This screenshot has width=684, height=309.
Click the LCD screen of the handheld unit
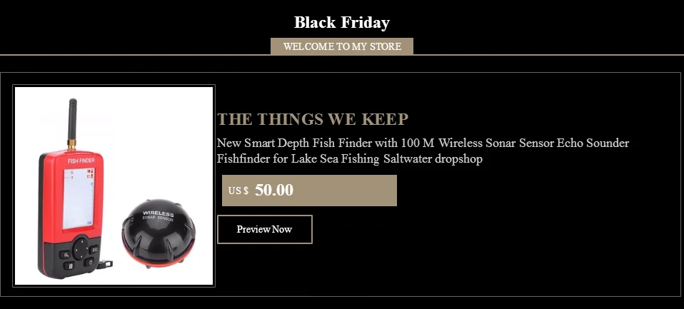(x=79, y=198)
